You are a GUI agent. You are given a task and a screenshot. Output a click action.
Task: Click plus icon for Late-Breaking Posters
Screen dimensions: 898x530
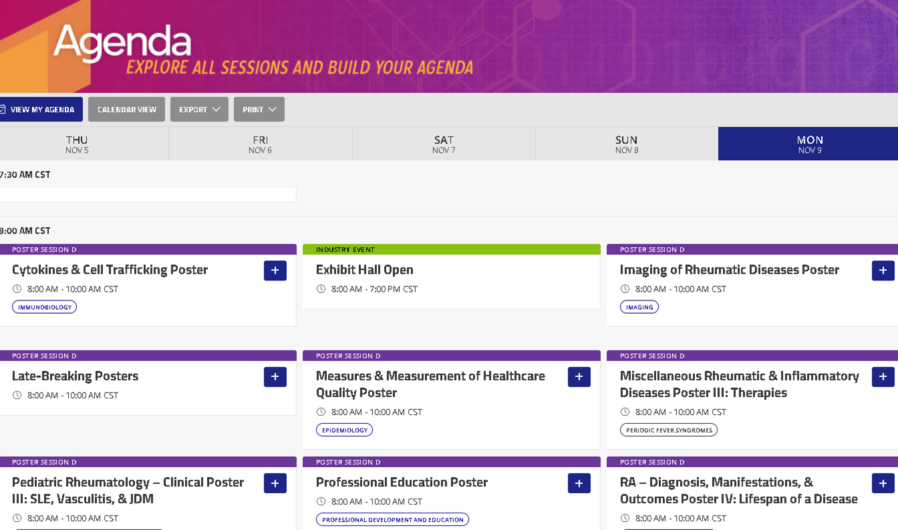tap(275, 376)
